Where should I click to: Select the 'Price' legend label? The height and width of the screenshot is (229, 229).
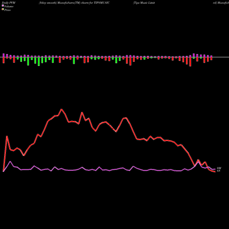click(7, 10)
